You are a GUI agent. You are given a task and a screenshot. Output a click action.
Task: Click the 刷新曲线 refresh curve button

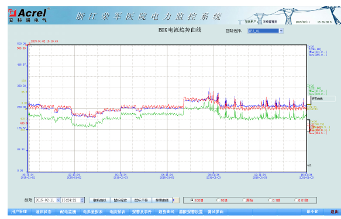click(100, 200)
